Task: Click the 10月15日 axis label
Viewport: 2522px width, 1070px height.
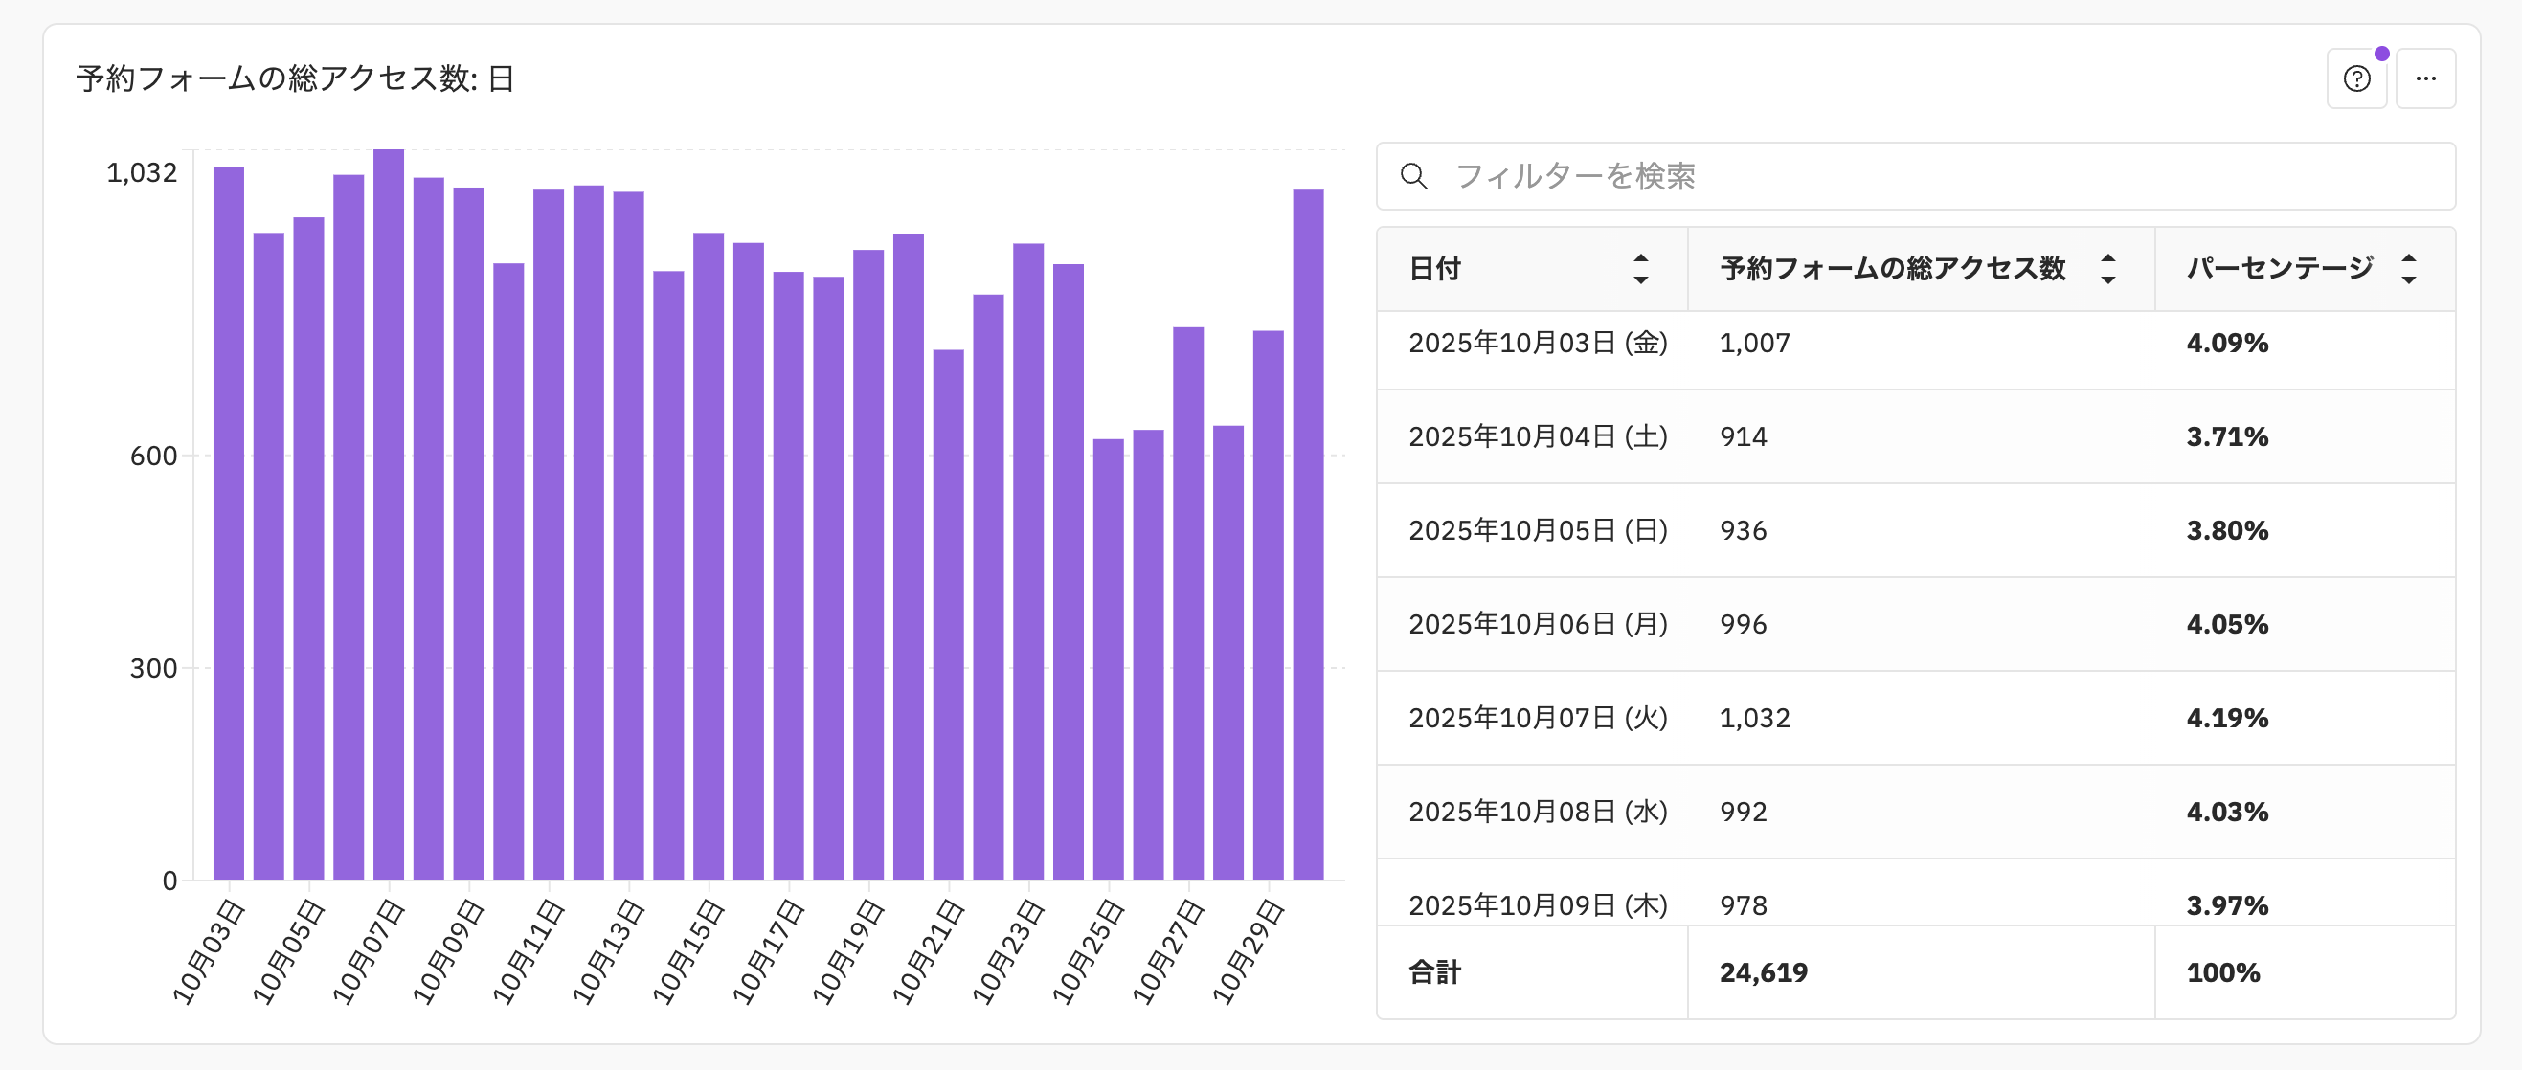Action: pyautogui.click(x=688, y=952)
